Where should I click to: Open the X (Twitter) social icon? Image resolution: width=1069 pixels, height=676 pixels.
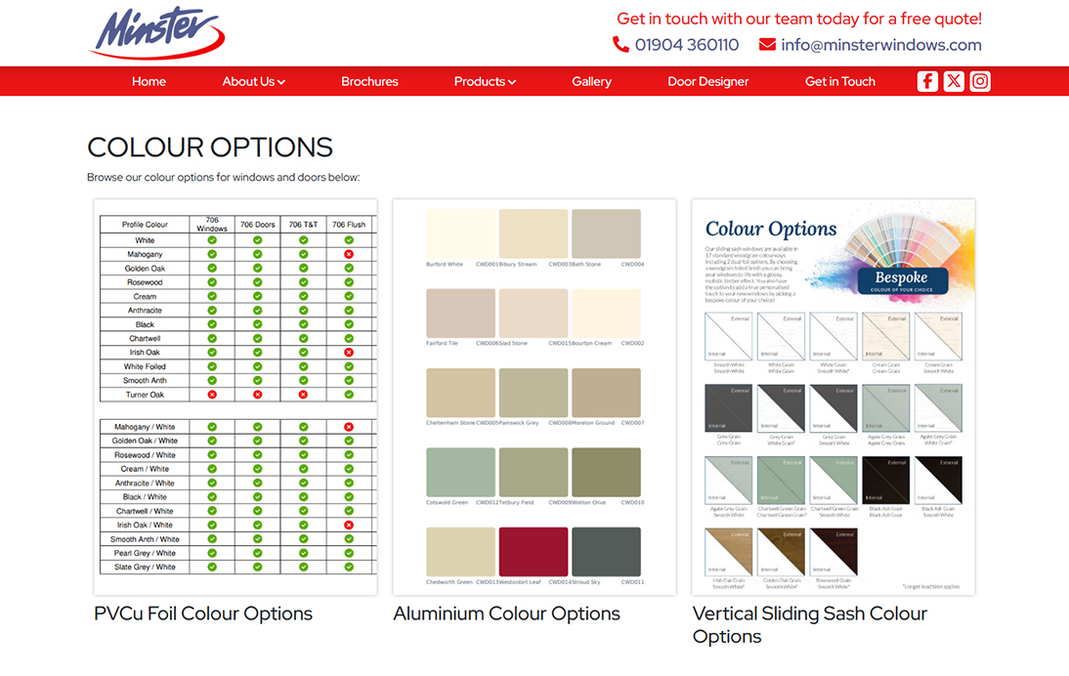[x=954, y=81]
